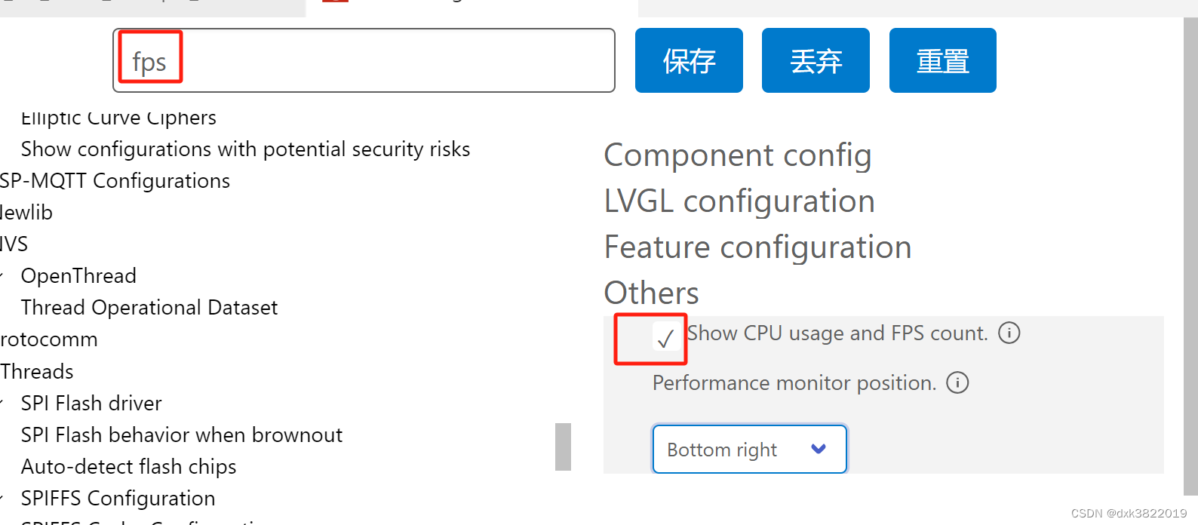Select "Show configurations with potential security risks"

[x=245, y=149]
